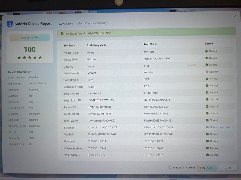The width and height of the screenshot is (241, 180).
Task: Click the Normal status icon for Model Name
Action: (x=206, y=51)
